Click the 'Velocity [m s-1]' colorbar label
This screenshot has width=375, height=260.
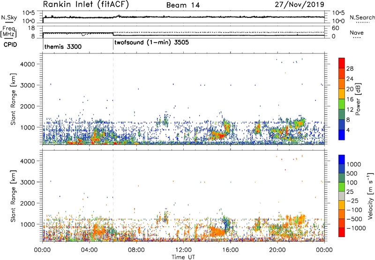(370, 196)
